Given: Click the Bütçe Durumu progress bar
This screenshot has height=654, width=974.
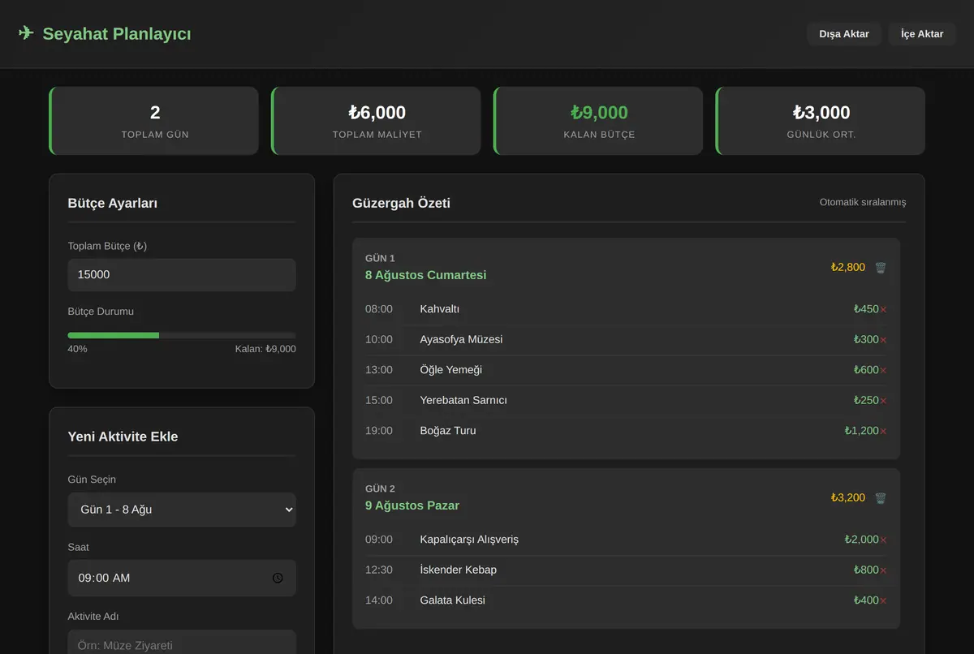Looking at the screenshot, I should click(x=182, y=335).
